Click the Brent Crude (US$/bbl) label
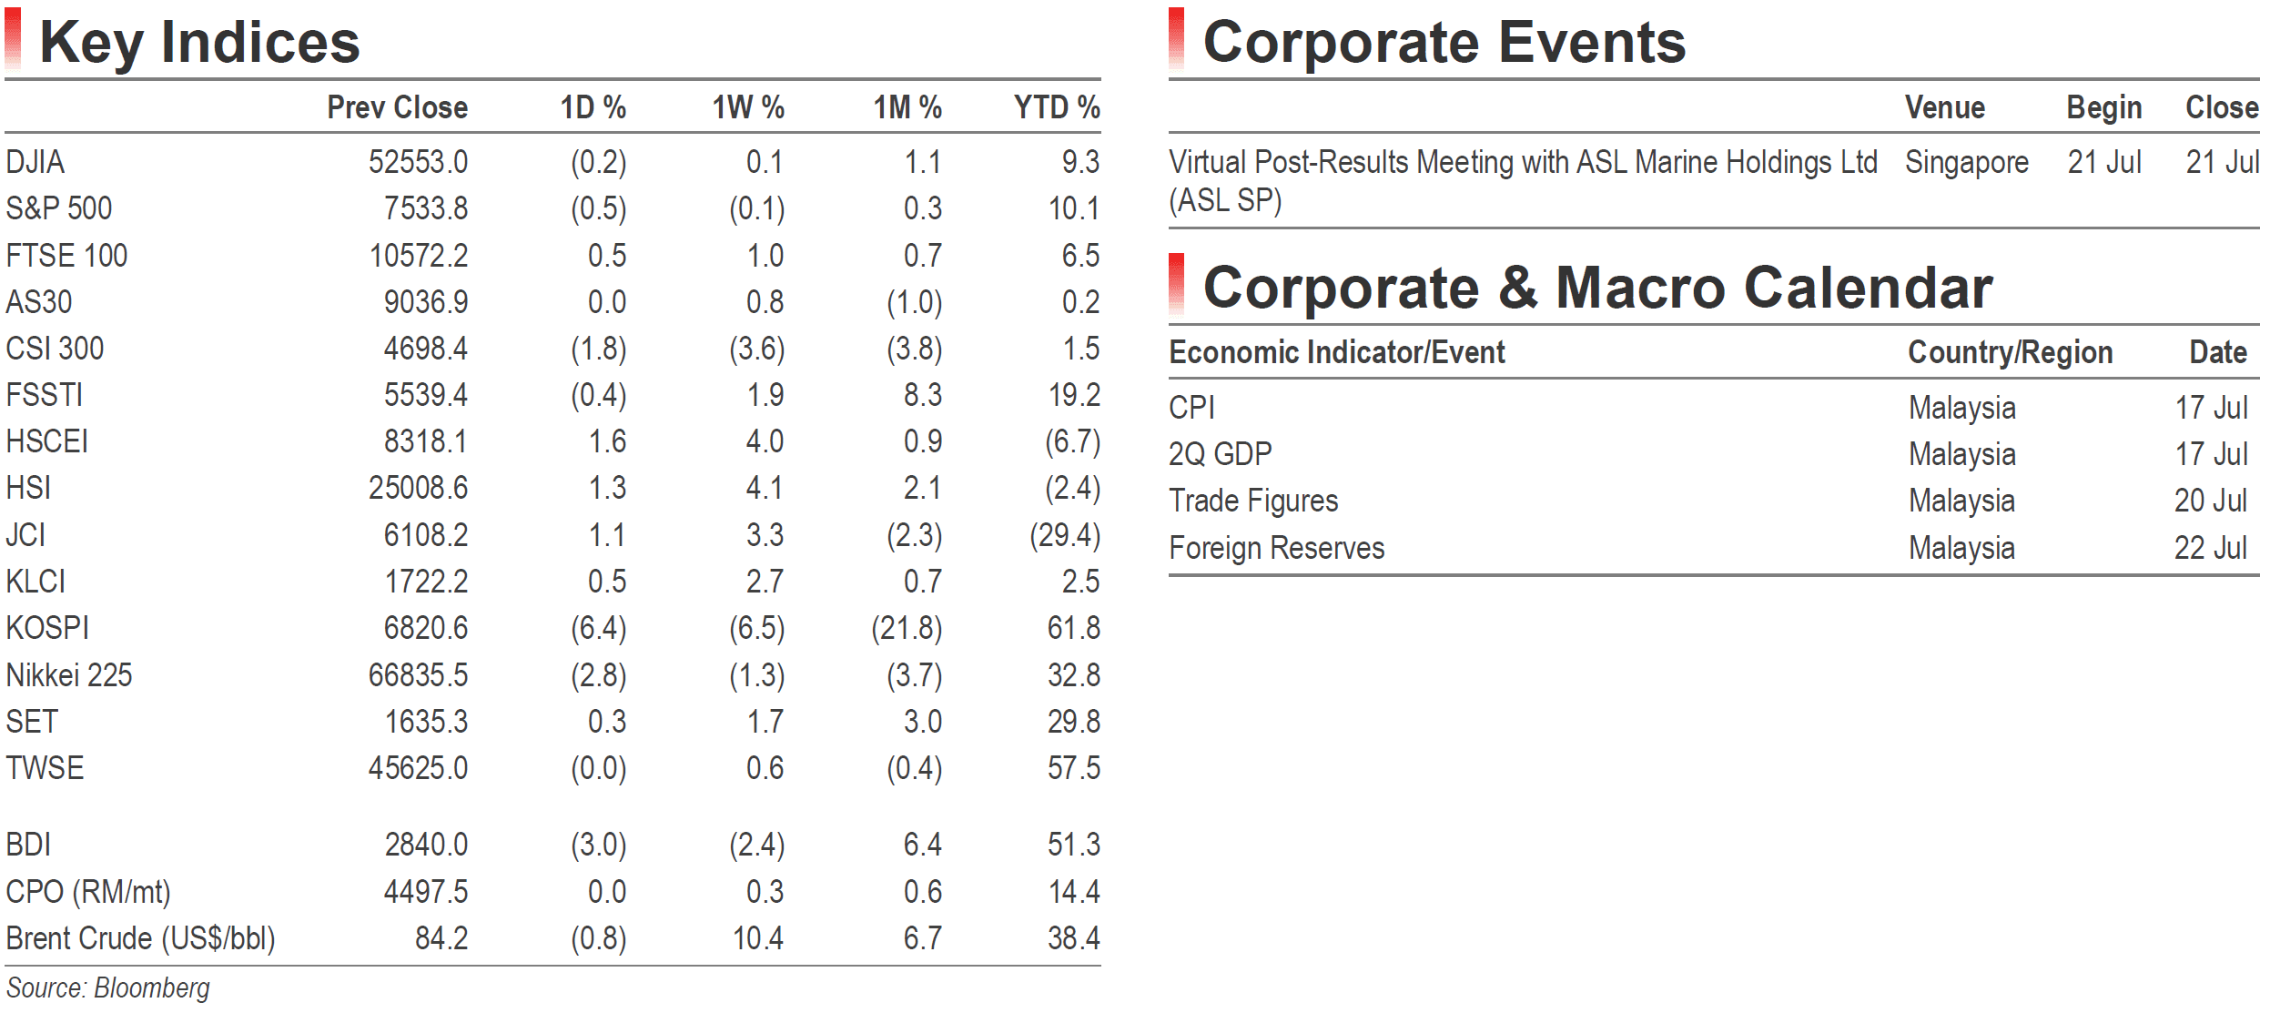 140,938
